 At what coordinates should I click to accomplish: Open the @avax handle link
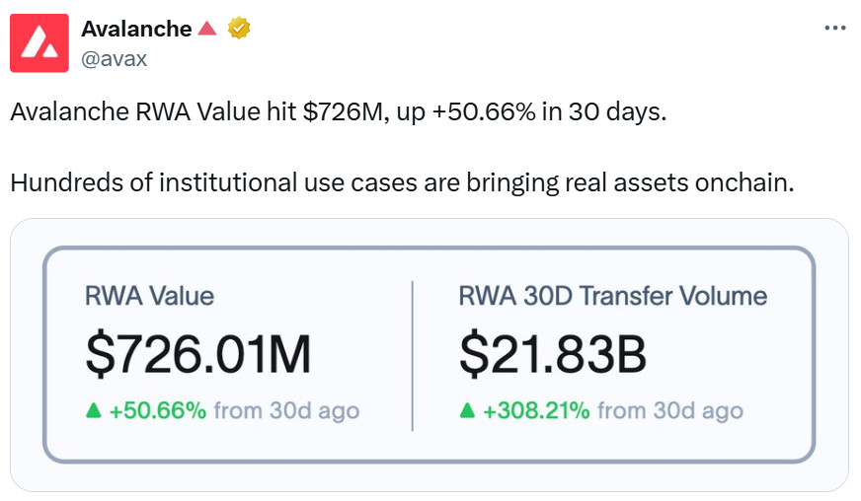tap(115, 59)
